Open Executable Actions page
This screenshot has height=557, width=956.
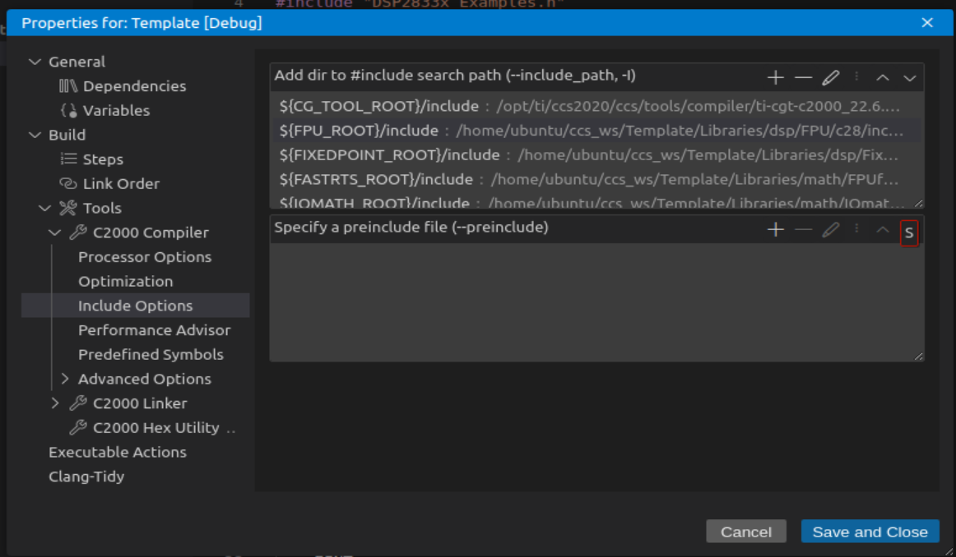[118, 452]
